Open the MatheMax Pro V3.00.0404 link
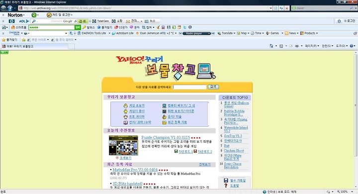The image size is (358, 194). click(x=135, y=170)
